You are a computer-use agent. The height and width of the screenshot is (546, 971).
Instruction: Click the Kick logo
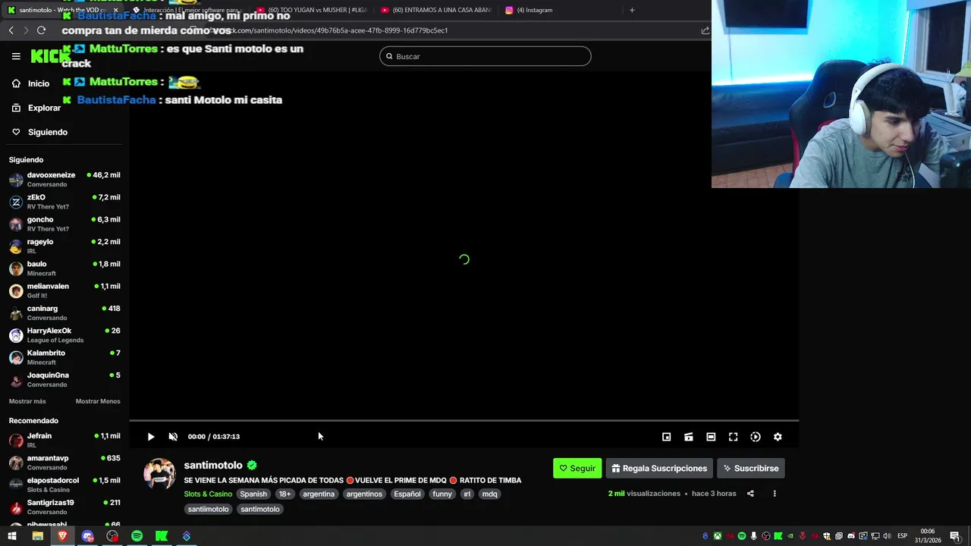click(x=50, y=56)
